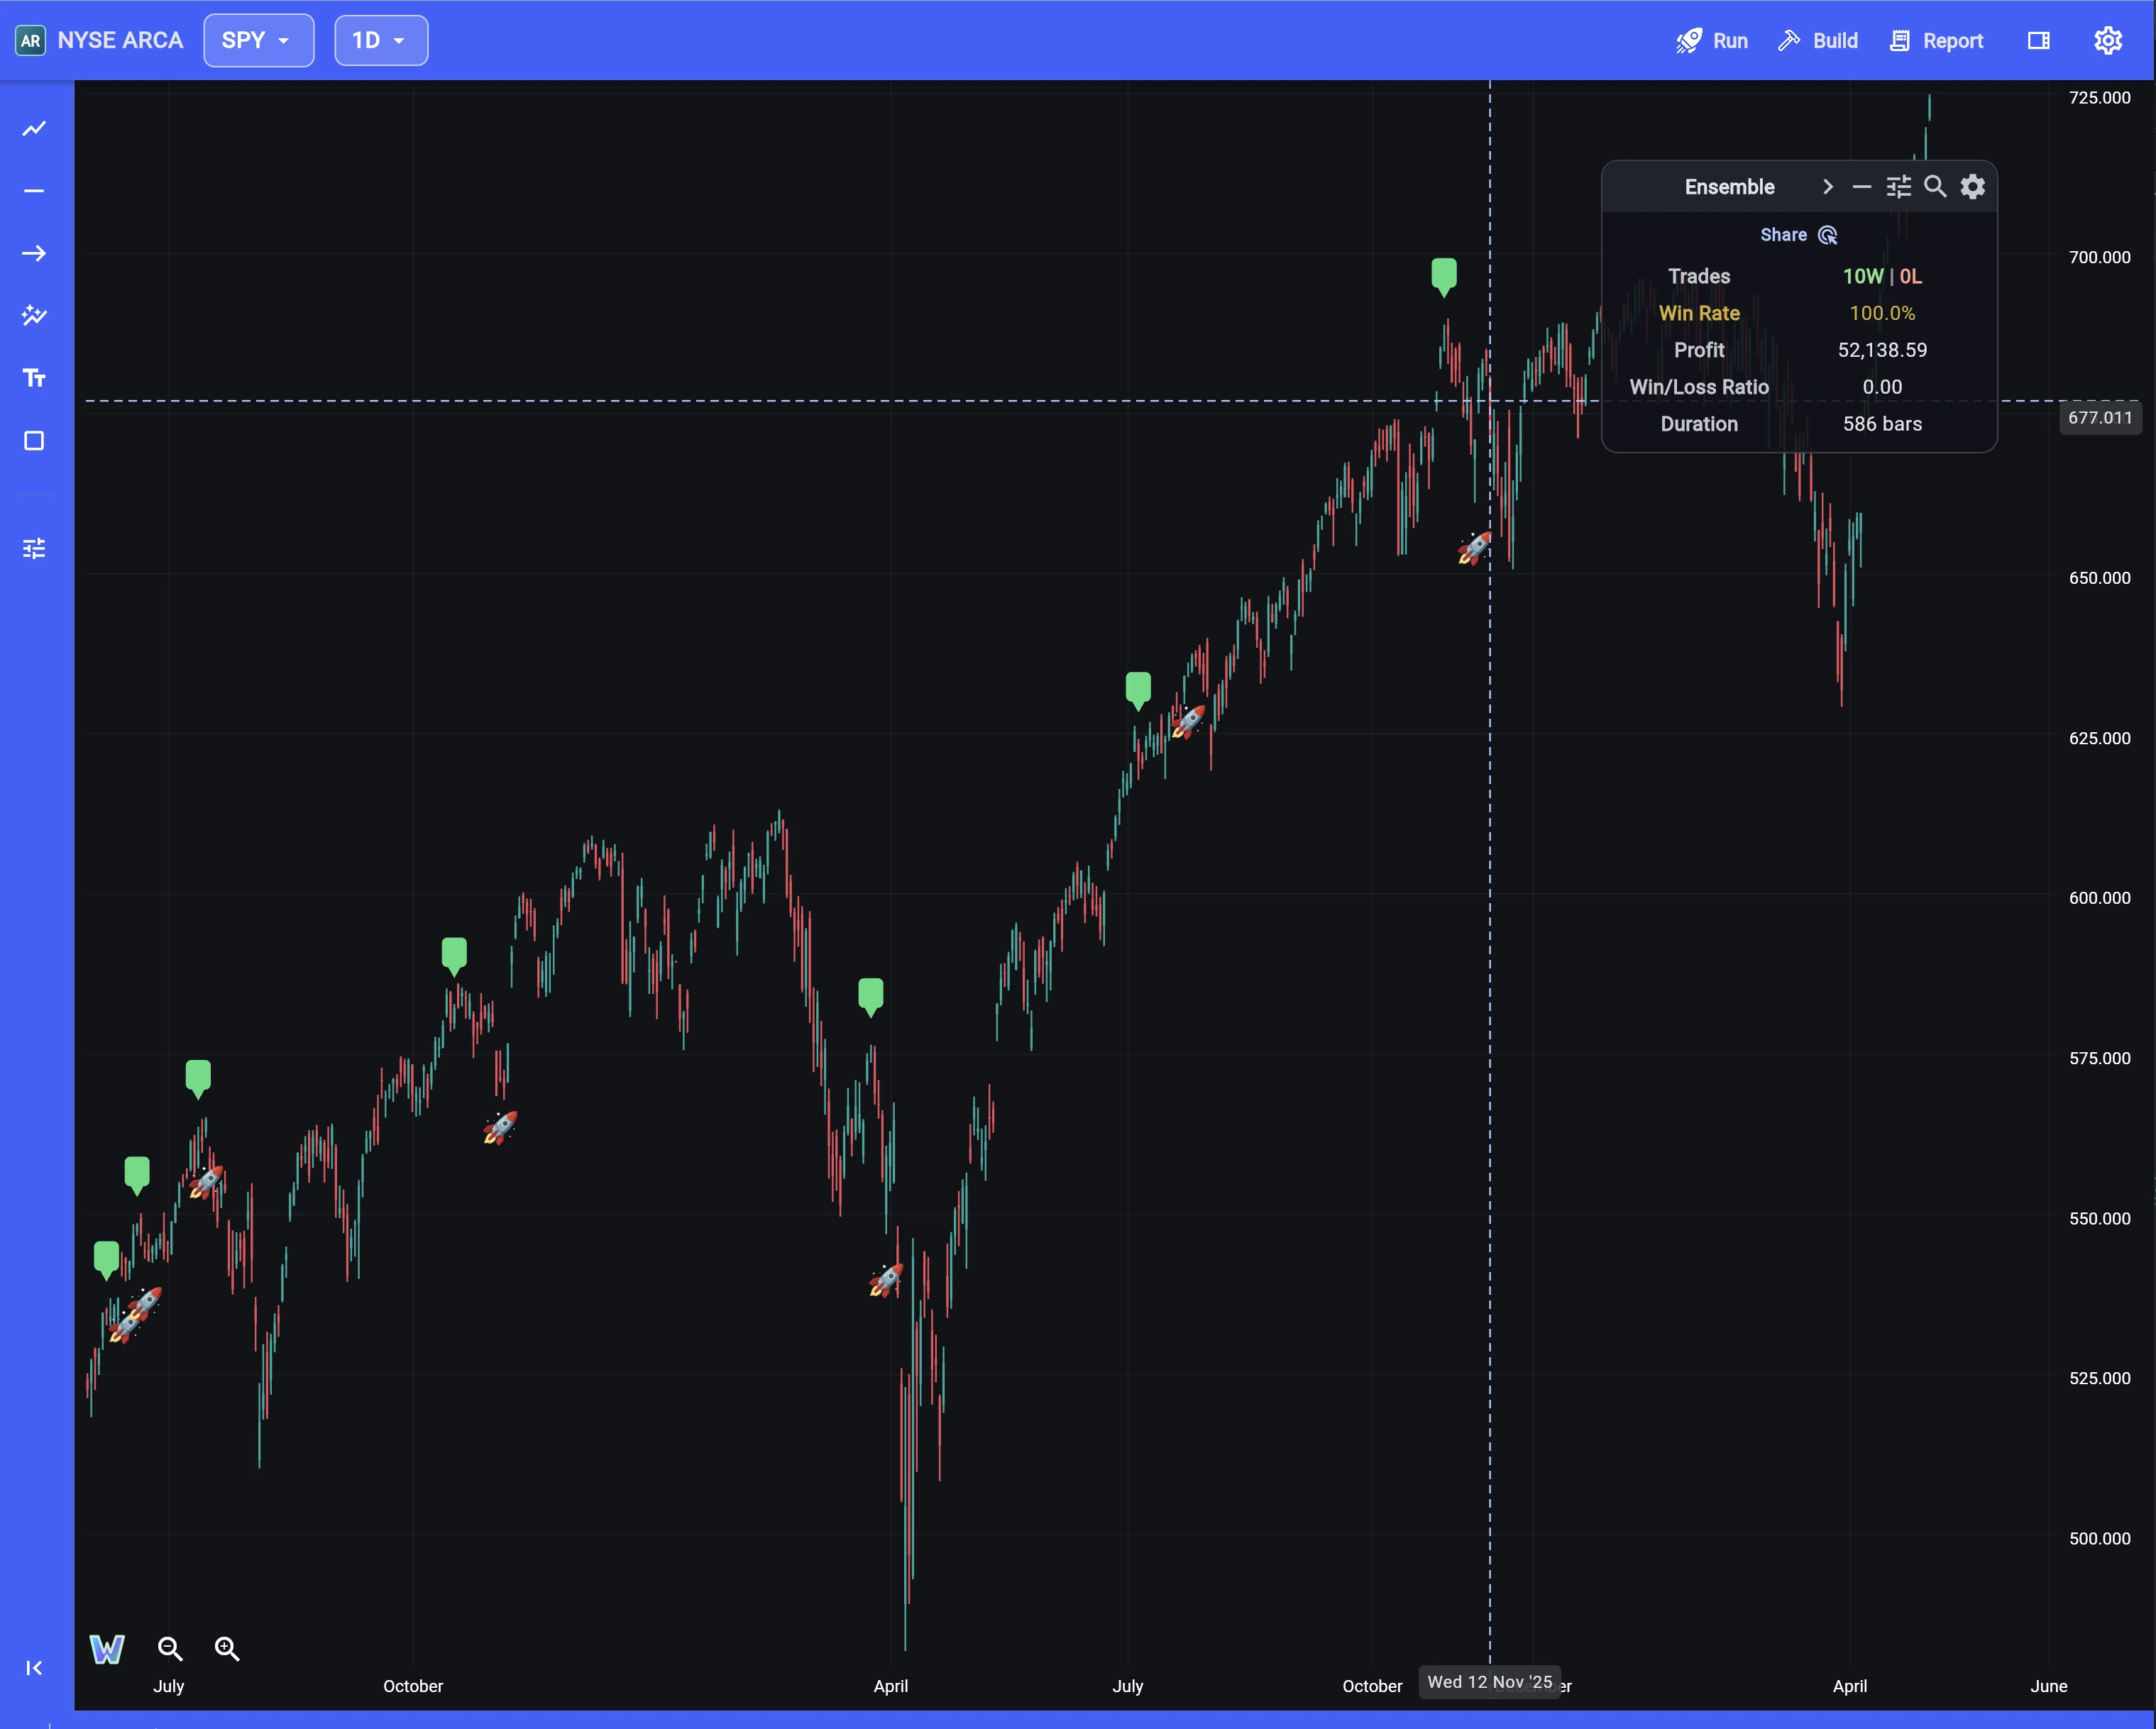Open the app settings gear

coord(2108,41)
